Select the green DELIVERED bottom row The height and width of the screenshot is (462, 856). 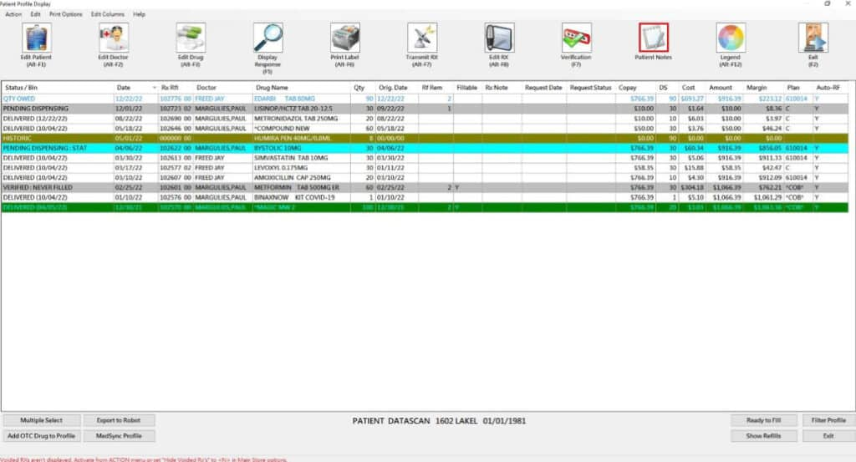click(x=425, y=207)
